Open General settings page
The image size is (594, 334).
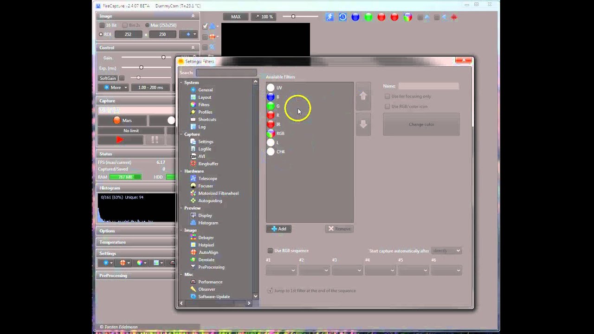[x=201, y=90]
